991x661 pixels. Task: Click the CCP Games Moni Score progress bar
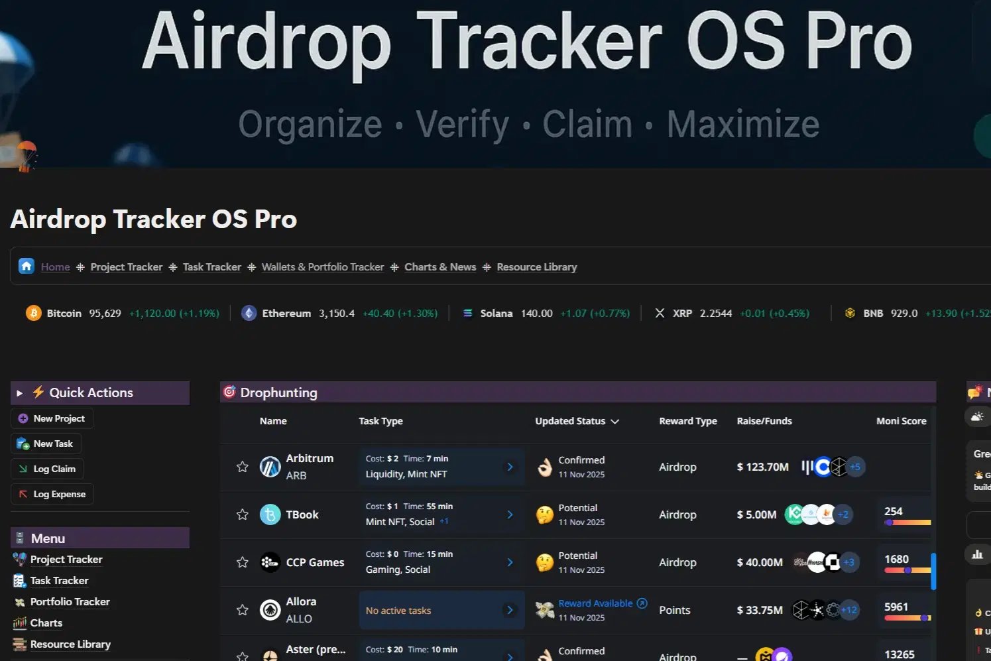point(907,571)
